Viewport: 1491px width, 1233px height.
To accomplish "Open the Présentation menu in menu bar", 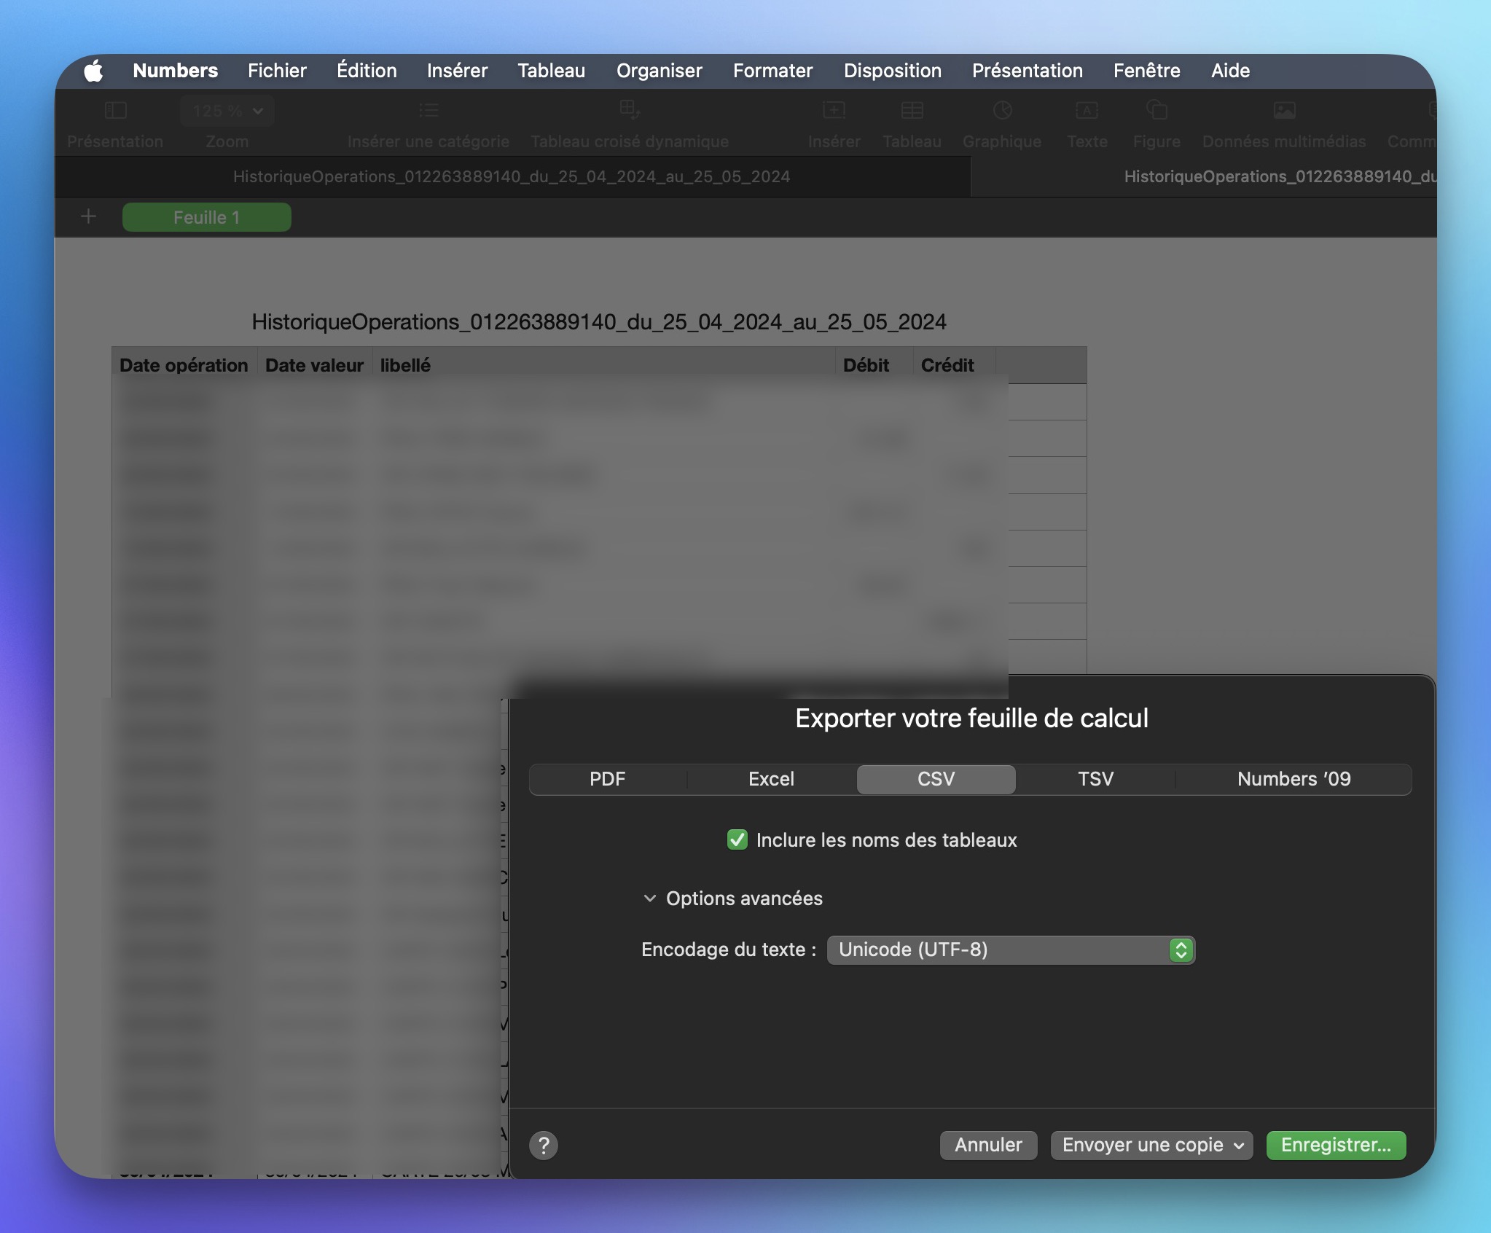I will pos(1027,71).
